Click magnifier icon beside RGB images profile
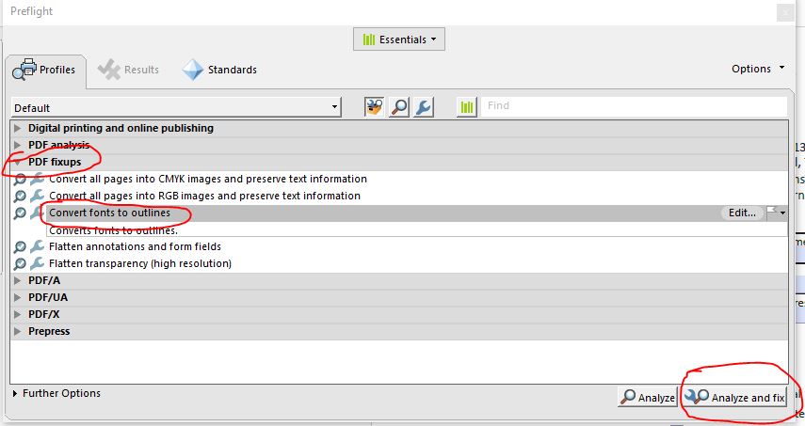The width and height of the screenshot is (805, 426). tap(20, 196)
